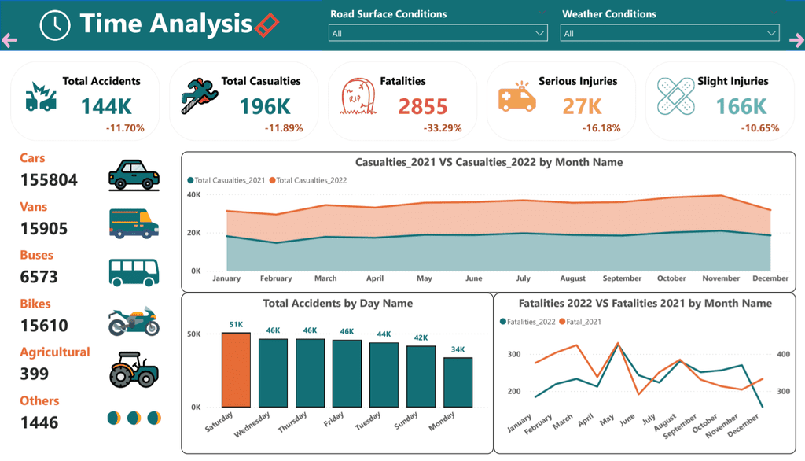Go to previous page with left arrow
This screenshot has height=461, width=805.
pyautogui.click(x=9, y=40)
